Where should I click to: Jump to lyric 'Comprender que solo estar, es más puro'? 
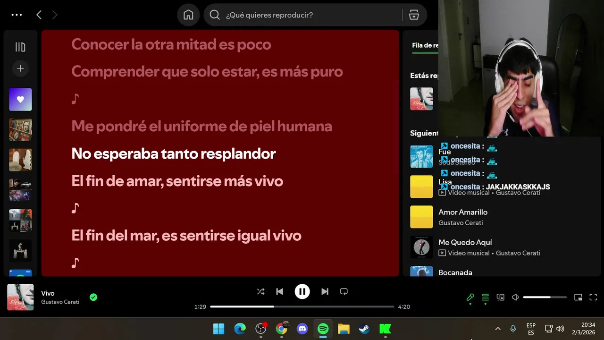coord(207,72)
